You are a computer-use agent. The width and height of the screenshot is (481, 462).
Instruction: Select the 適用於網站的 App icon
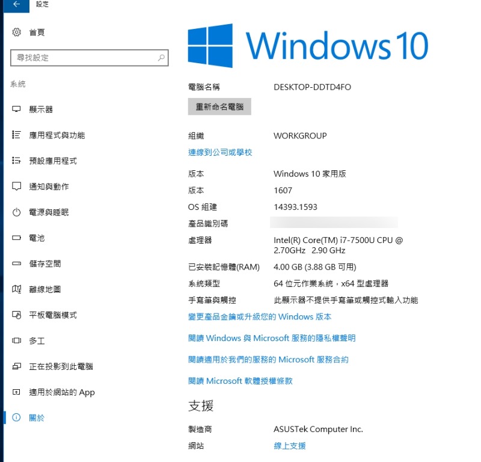(x=16, y=392)
